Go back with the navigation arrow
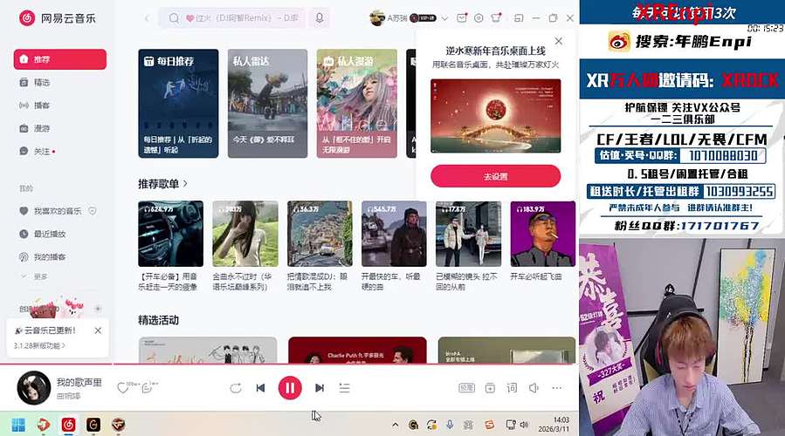The height and width of the screenshot is (436, 785). [147, 18]
